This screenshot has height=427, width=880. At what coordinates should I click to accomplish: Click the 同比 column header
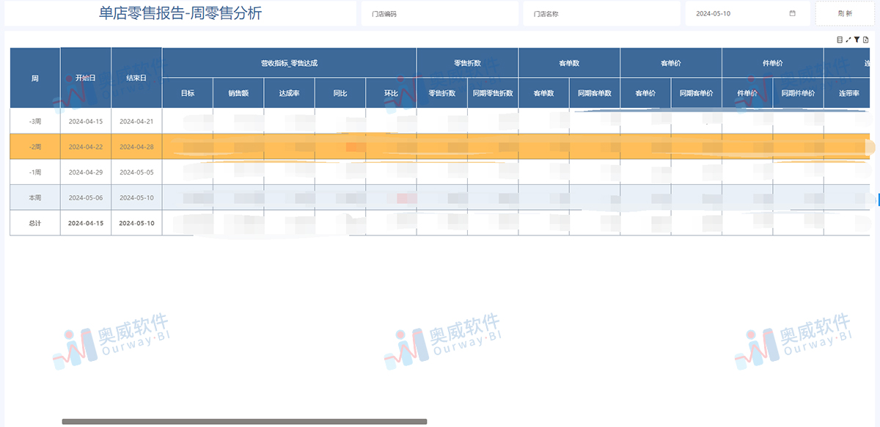[x=340, y=93]
